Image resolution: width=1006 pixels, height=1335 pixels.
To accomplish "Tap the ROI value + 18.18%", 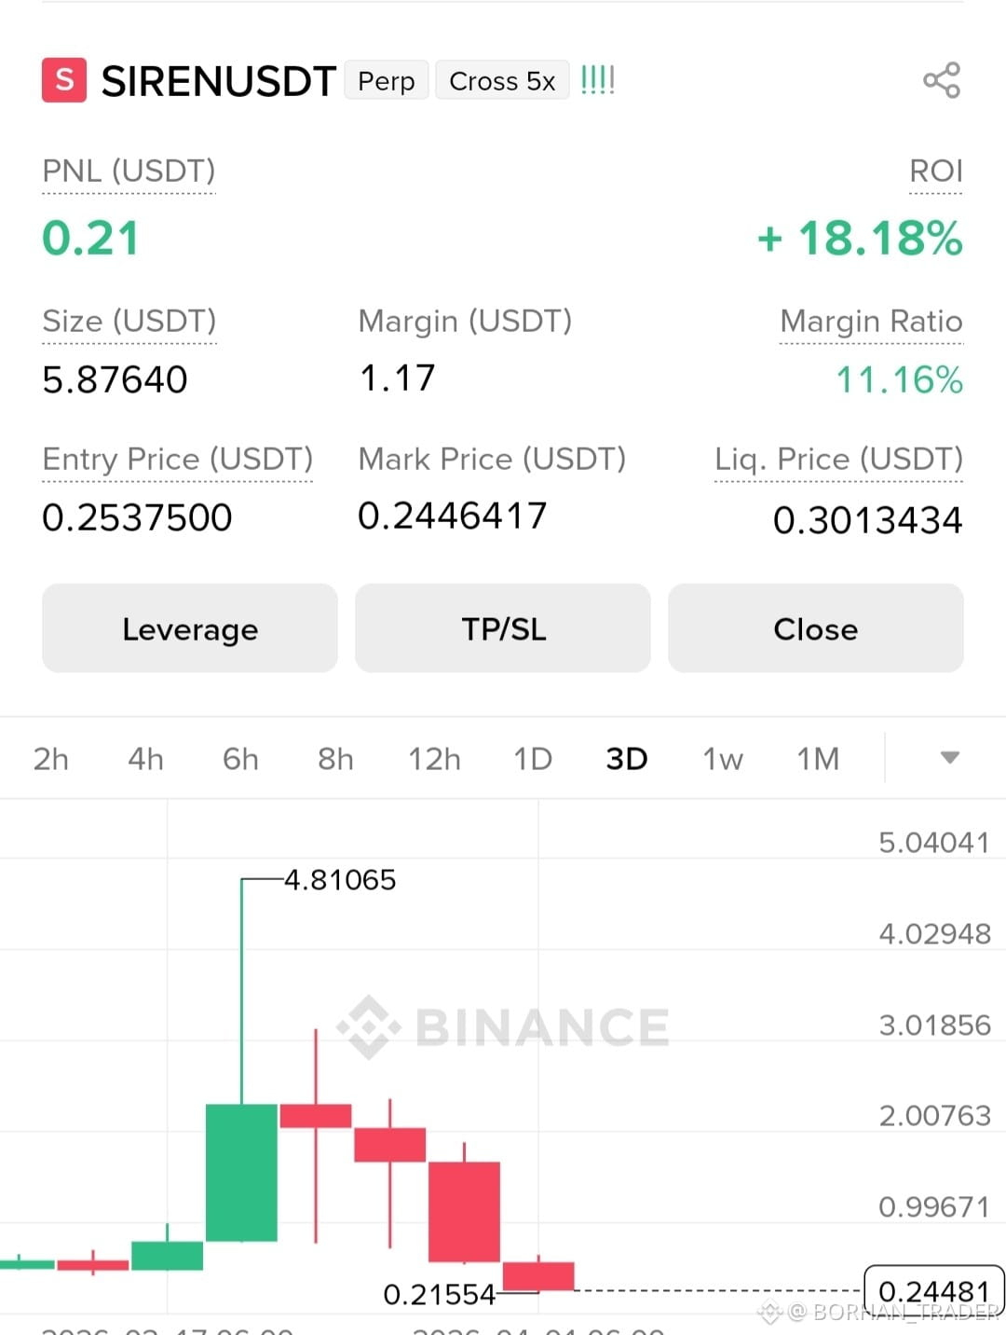I will (860, 238).
